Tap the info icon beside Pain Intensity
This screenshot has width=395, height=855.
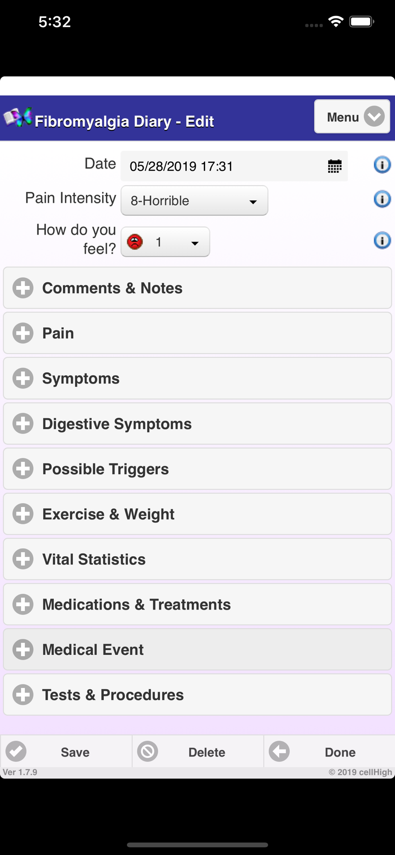pyautogui.click(x=382, y=199)
